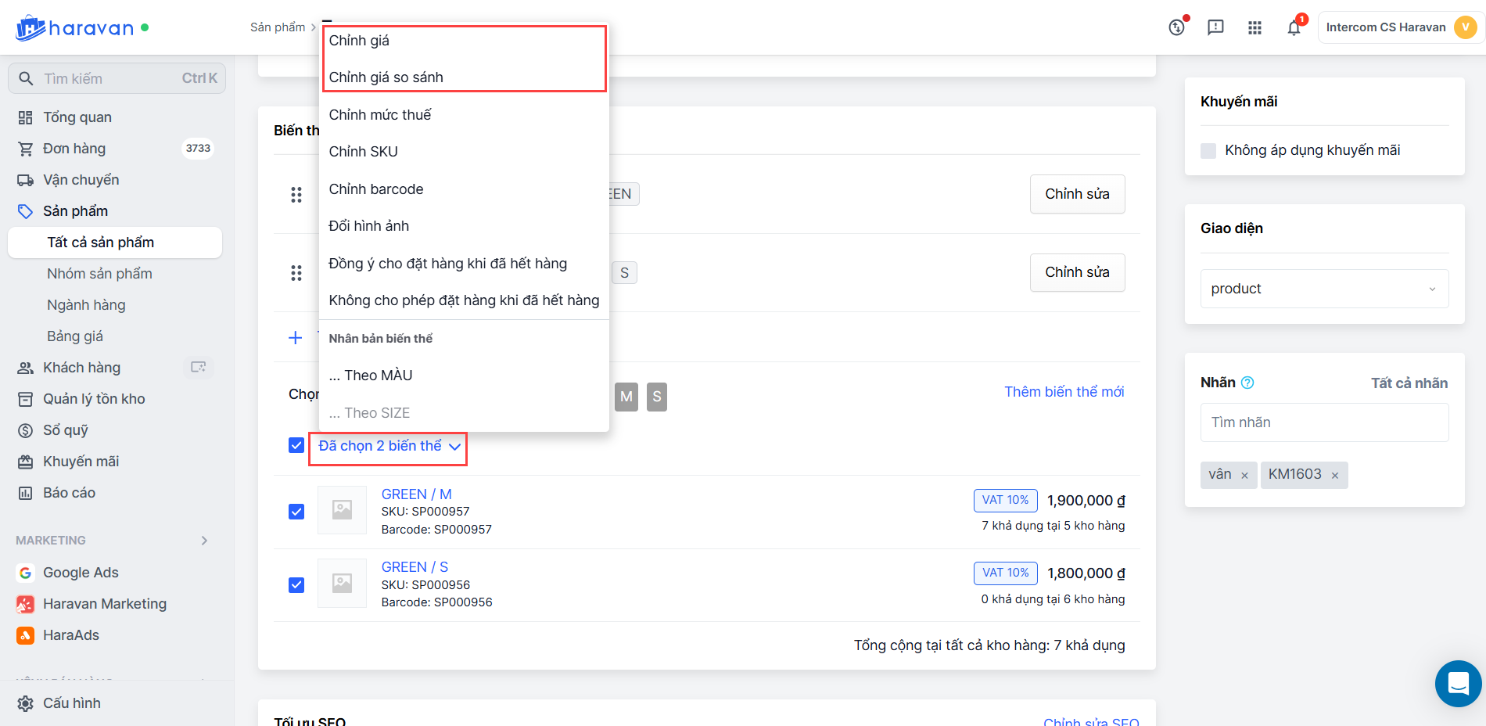Open the search magnifier icon

(26, 78)
